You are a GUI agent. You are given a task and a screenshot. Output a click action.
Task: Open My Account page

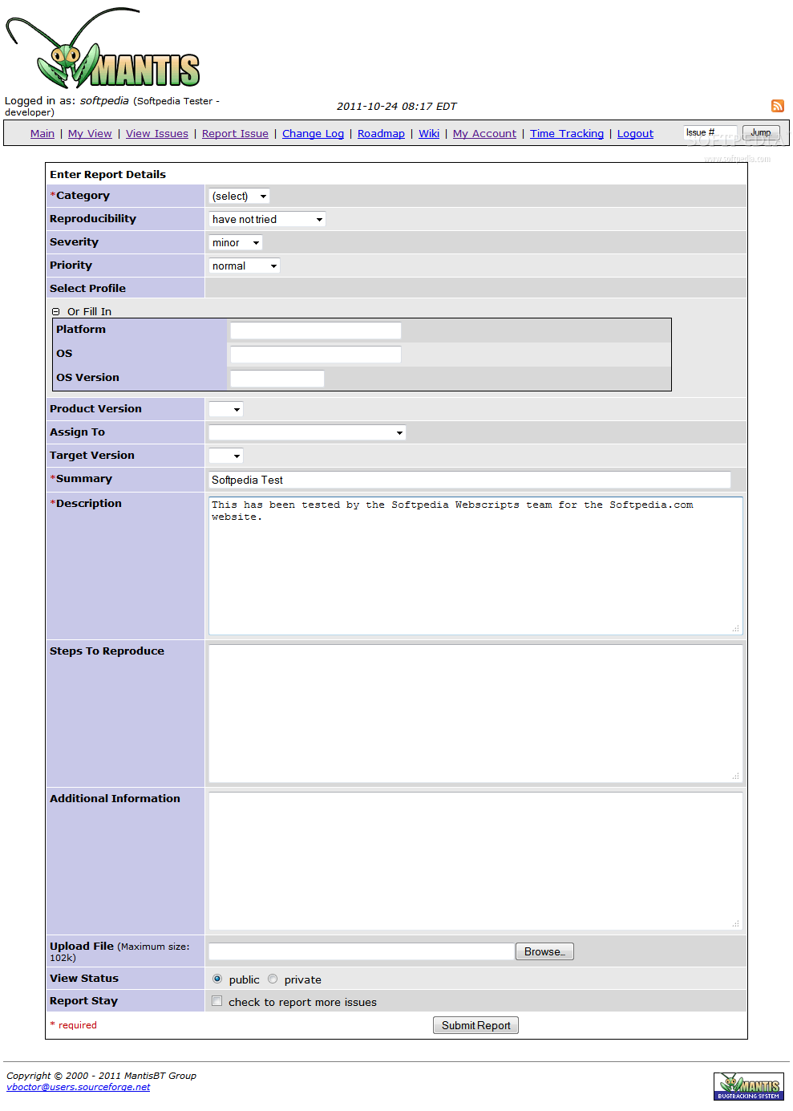click(x=484, y=134)
